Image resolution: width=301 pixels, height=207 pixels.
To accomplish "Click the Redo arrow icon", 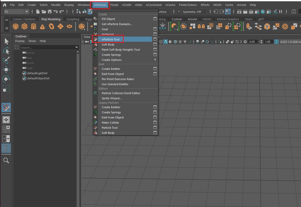I will (61, 12).
